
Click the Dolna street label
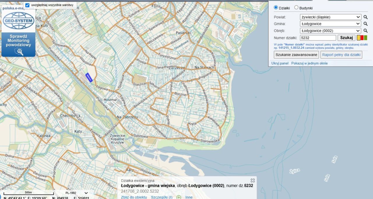click(9, 156)
